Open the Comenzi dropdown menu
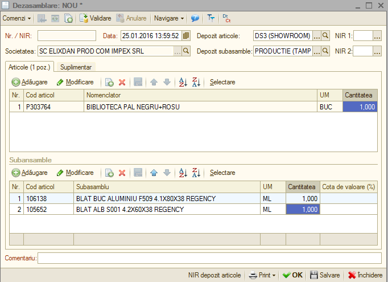The width and height of the screenshot is (388, 282). point(16,18)
